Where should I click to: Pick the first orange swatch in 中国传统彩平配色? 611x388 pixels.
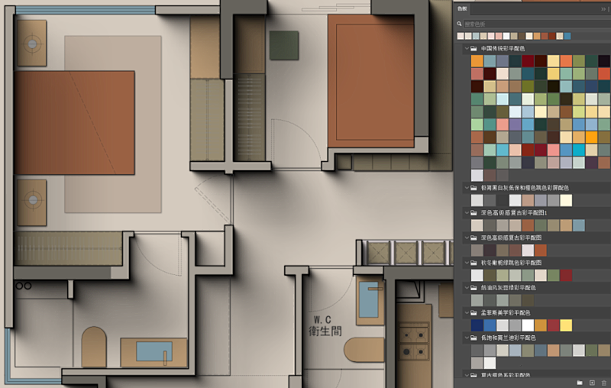pos(477,60)
